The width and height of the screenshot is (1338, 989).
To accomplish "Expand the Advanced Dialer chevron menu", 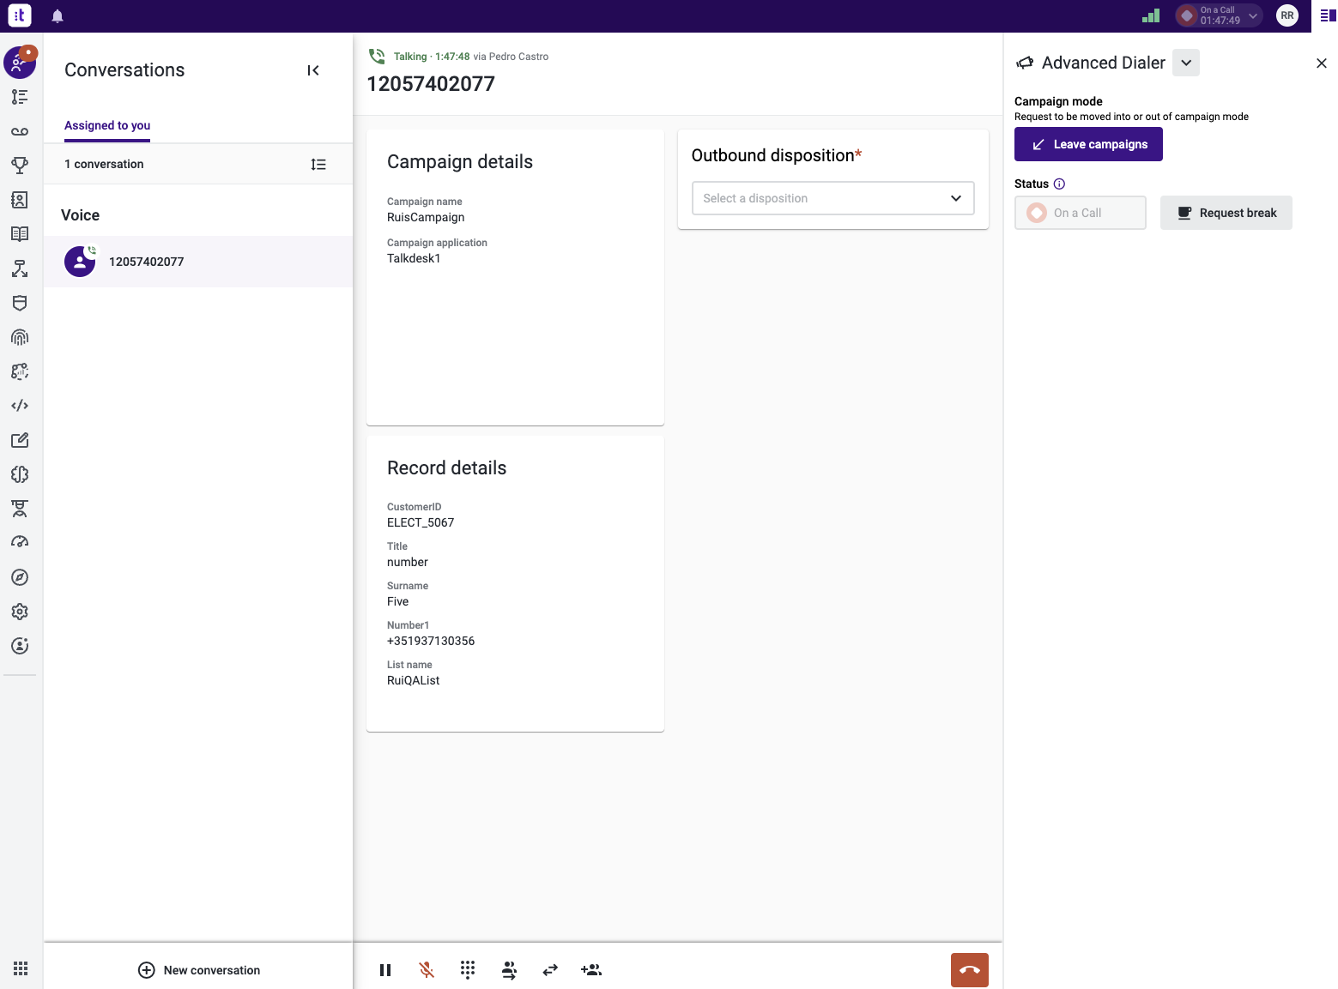I will pyautogui.click(x=1186, y=63).
